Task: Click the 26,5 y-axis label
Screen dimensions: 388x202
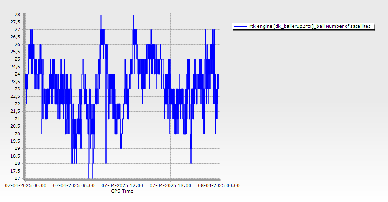Action: 15,37
